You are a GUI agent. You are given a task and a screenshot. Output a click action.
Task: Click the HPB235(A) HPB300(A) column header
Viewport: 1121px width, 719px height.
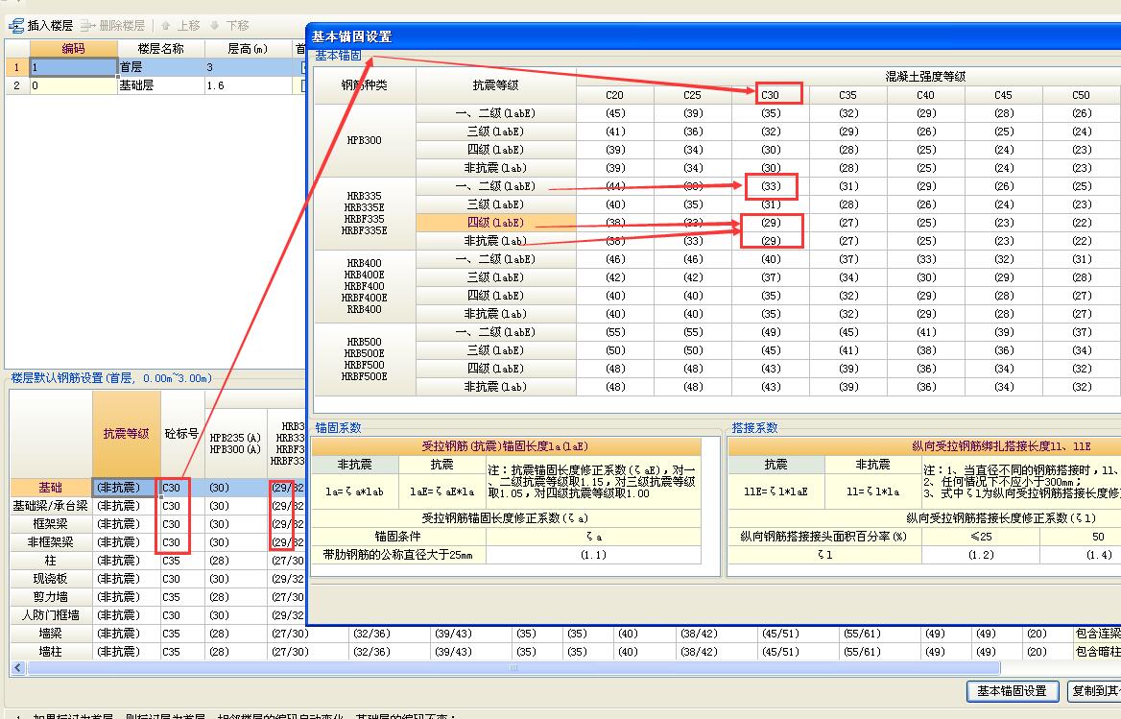235,443
